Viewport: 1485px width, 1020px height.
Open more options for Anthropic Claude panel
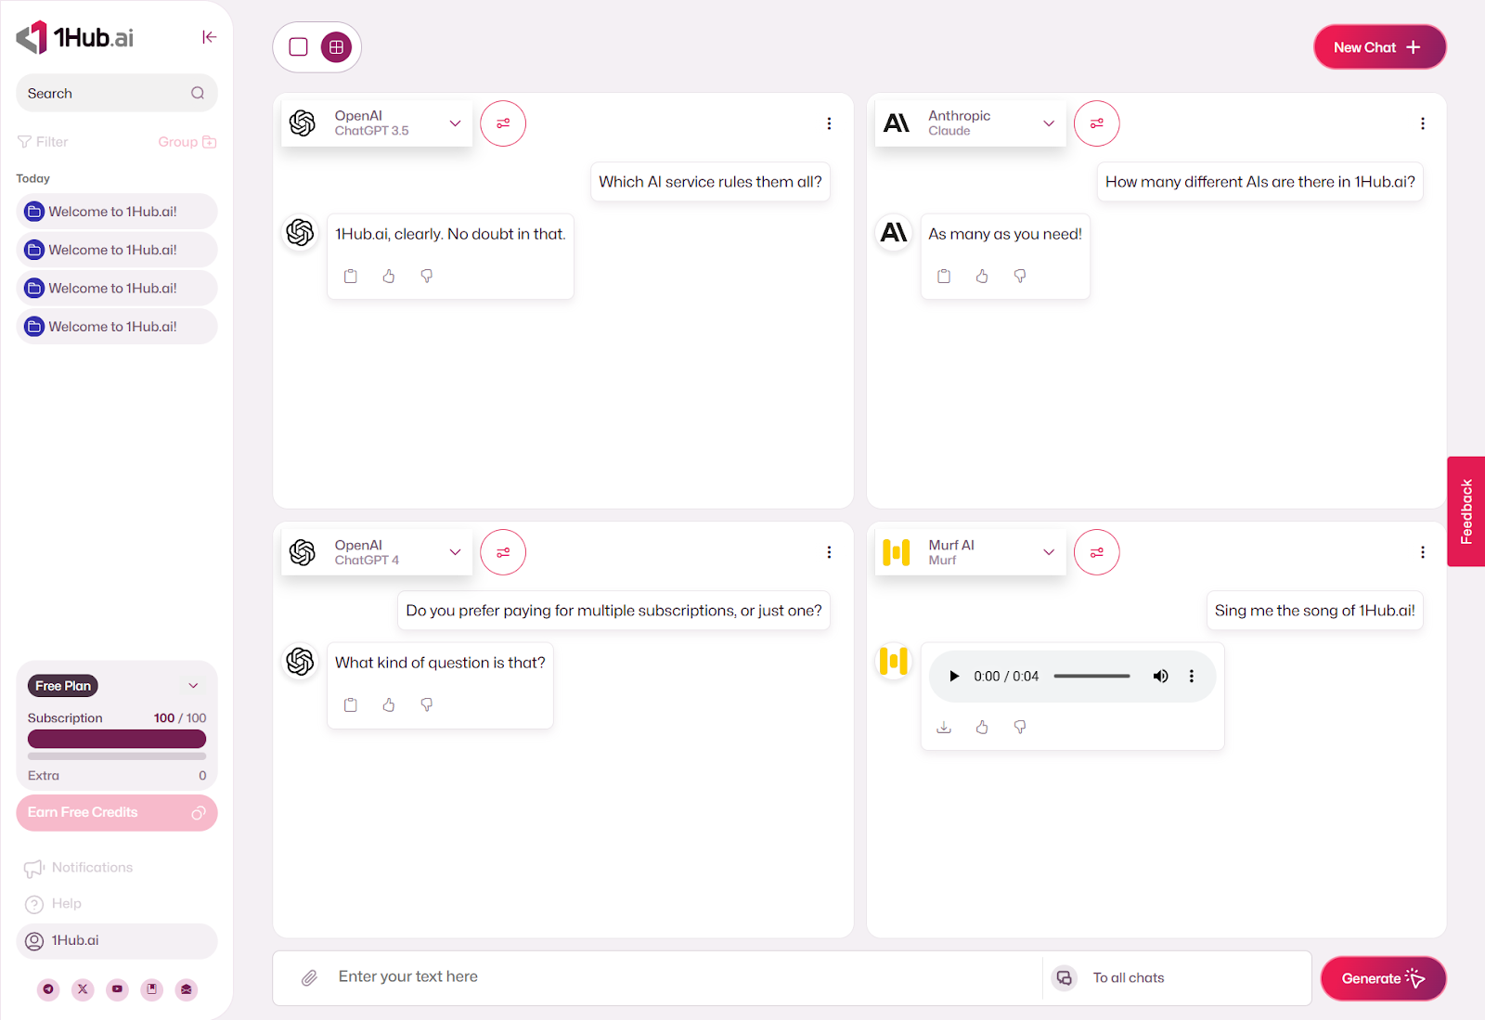pos(1423,123)
